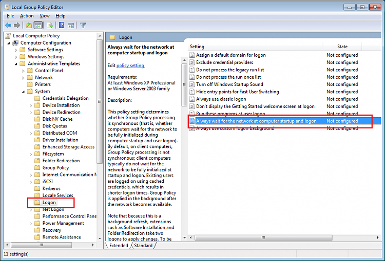Viewport: 385px width, 261px height.
Task: Click the Computer Configuration icon
Action: coord(15,43)
